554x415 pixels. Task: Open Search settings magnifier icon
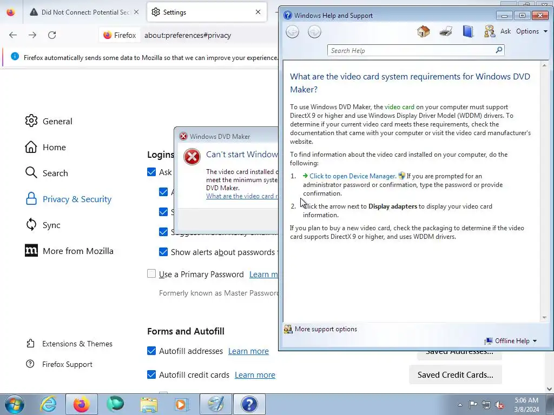[31, 173]
